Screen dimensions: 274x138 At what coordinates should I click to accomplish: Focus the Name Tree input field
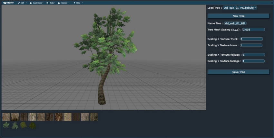pos(235,23)
